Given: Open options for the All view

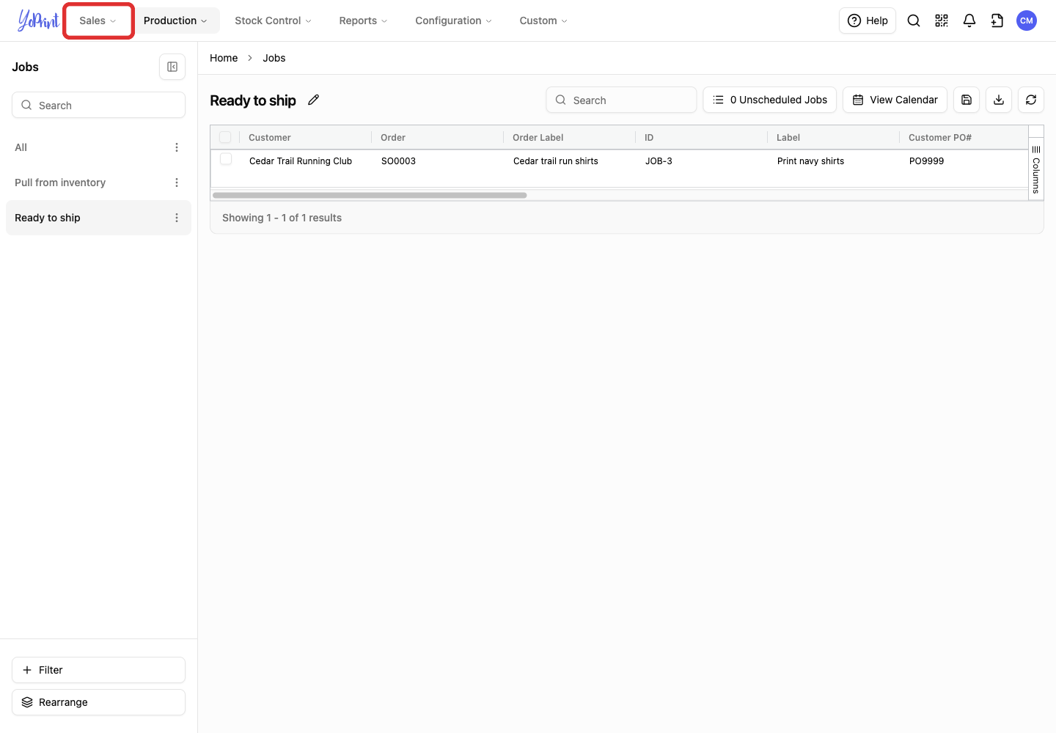Looking at the screenshot, I should 177,147.
